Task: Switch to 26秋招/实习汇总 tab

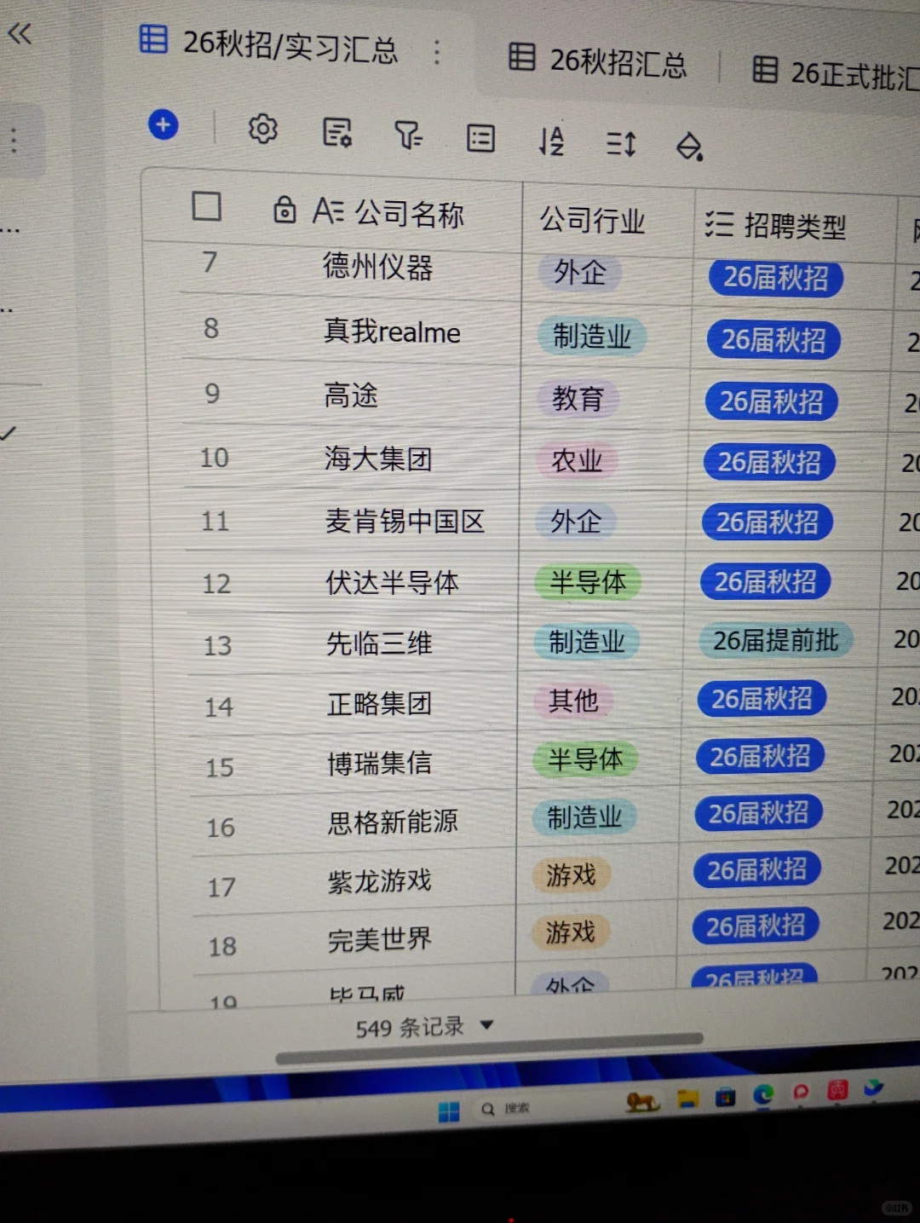Action: (x=270, y=45)
